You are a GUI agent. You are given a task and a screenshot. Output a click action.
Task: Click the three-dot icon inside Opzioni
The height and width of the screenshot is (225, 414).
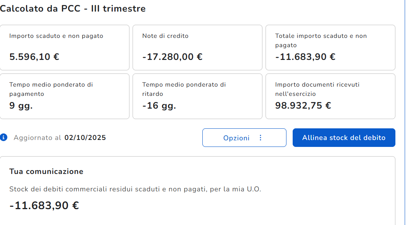(260, 138)
